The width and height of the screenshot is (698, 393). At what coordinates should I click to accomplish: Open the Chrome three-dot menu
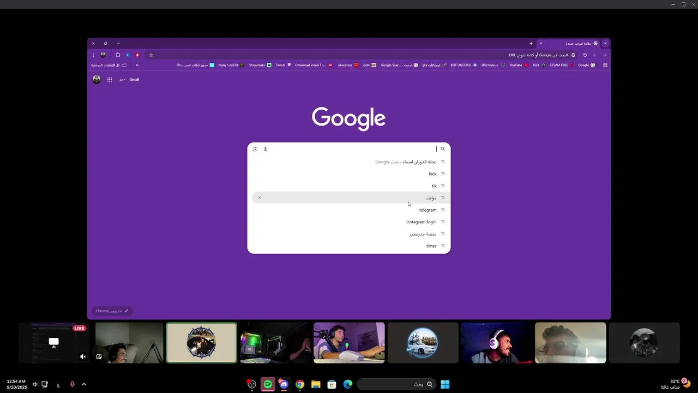[x=93, y=55]
